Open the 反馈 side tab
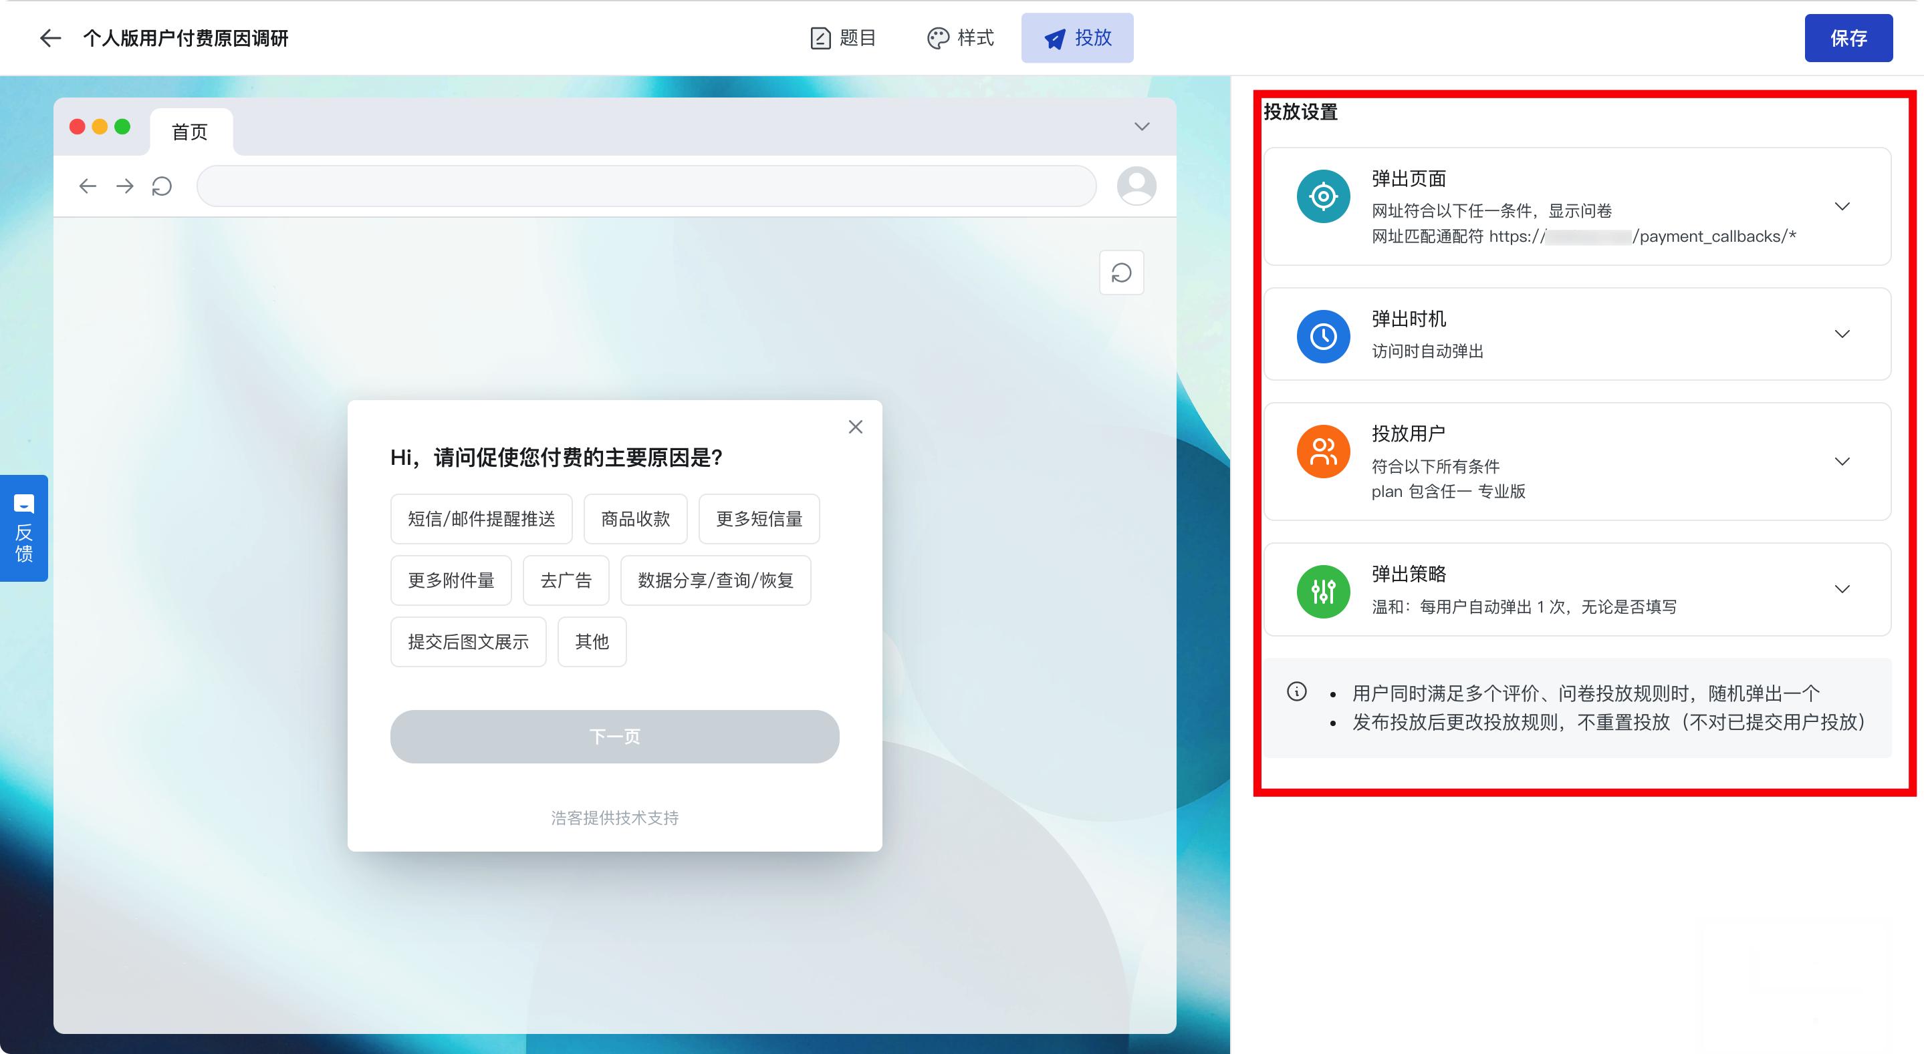The width and height of the screenshot is (1924, 1054). tap(24, 528)
